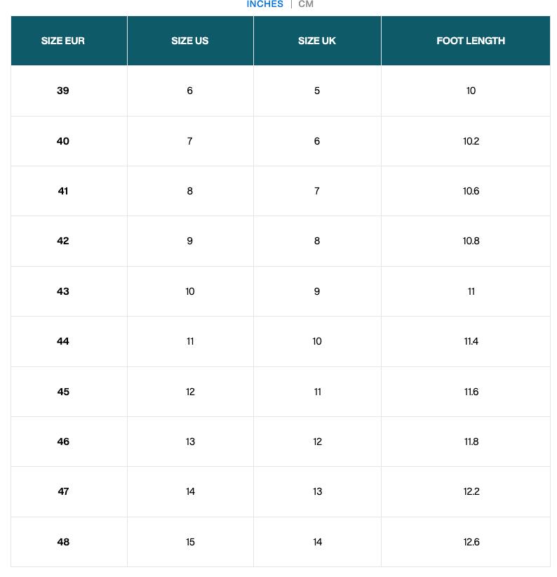Screen dimensions: 557x577
Task: Click the SIZE US column header
Action: 190,41
